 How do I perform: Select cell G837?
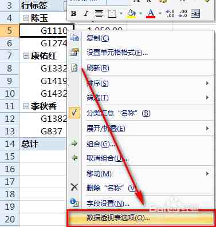[43, 132]
